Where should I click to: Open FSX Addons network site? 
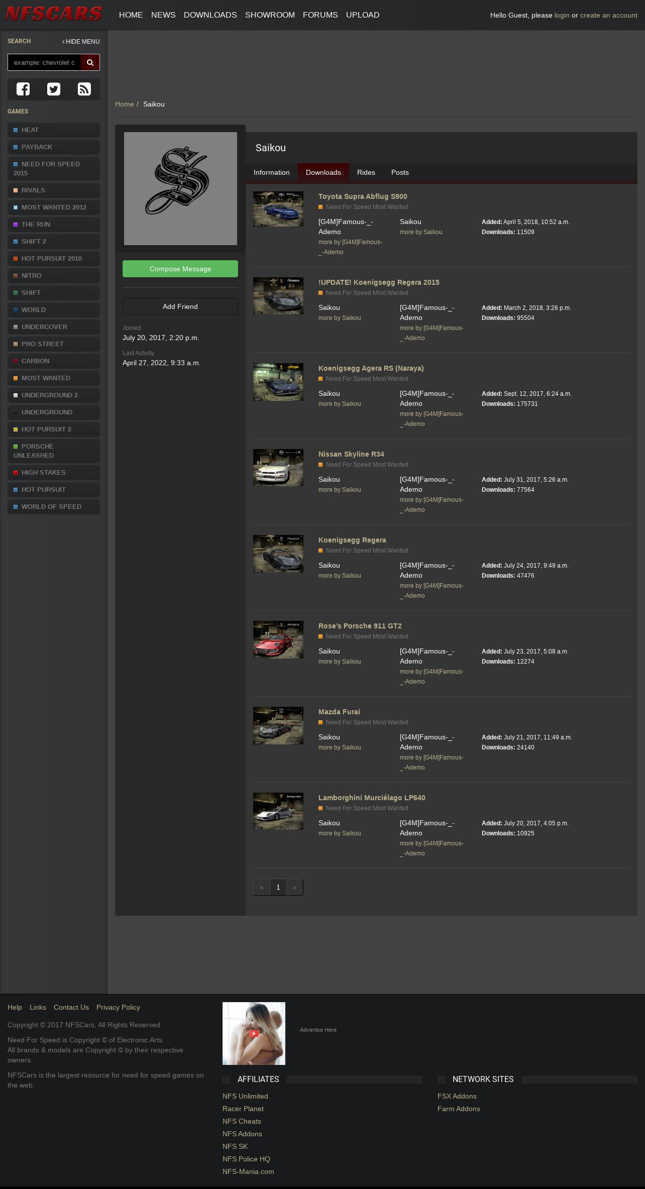(457, 1096)
